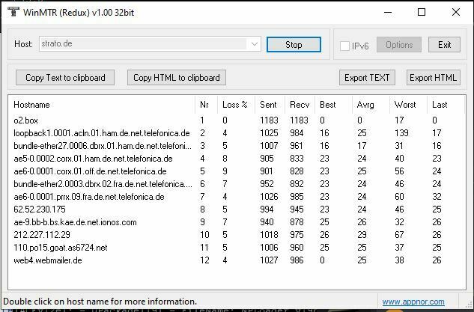The height and width of the screenshot is (312, 474).
Task: Click the Recv column header
Action: [300, 105]
